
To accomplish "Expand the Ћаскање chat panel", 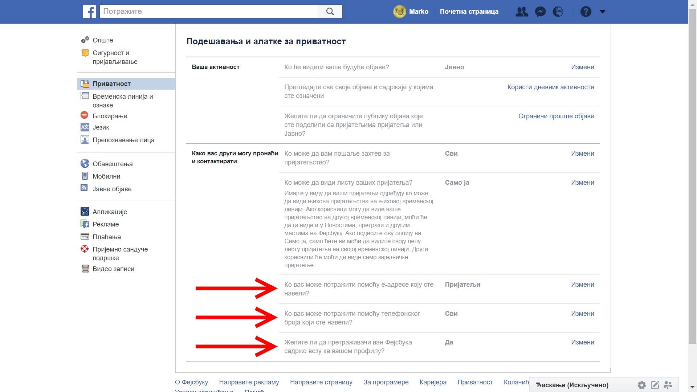I will 572,385.
